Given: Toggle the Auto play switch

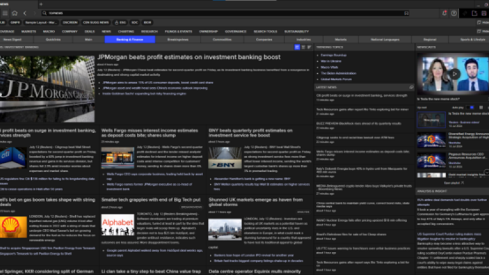Looking at the screenshot, I should tap(471, 108).
